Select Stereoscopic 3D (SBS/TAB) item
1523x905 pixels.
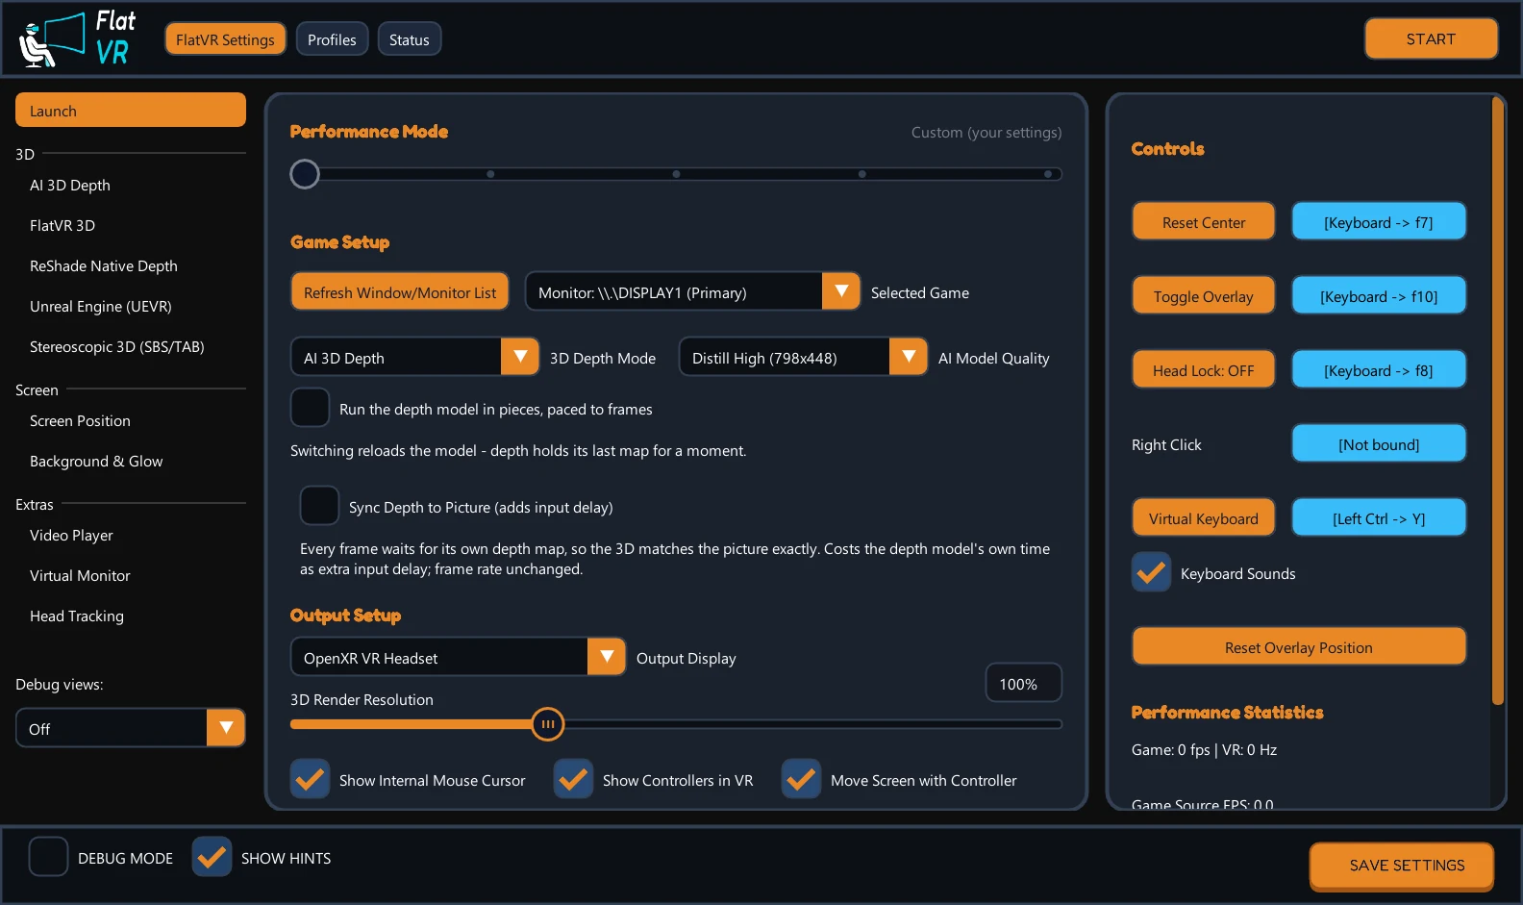[x=117, y=347]
